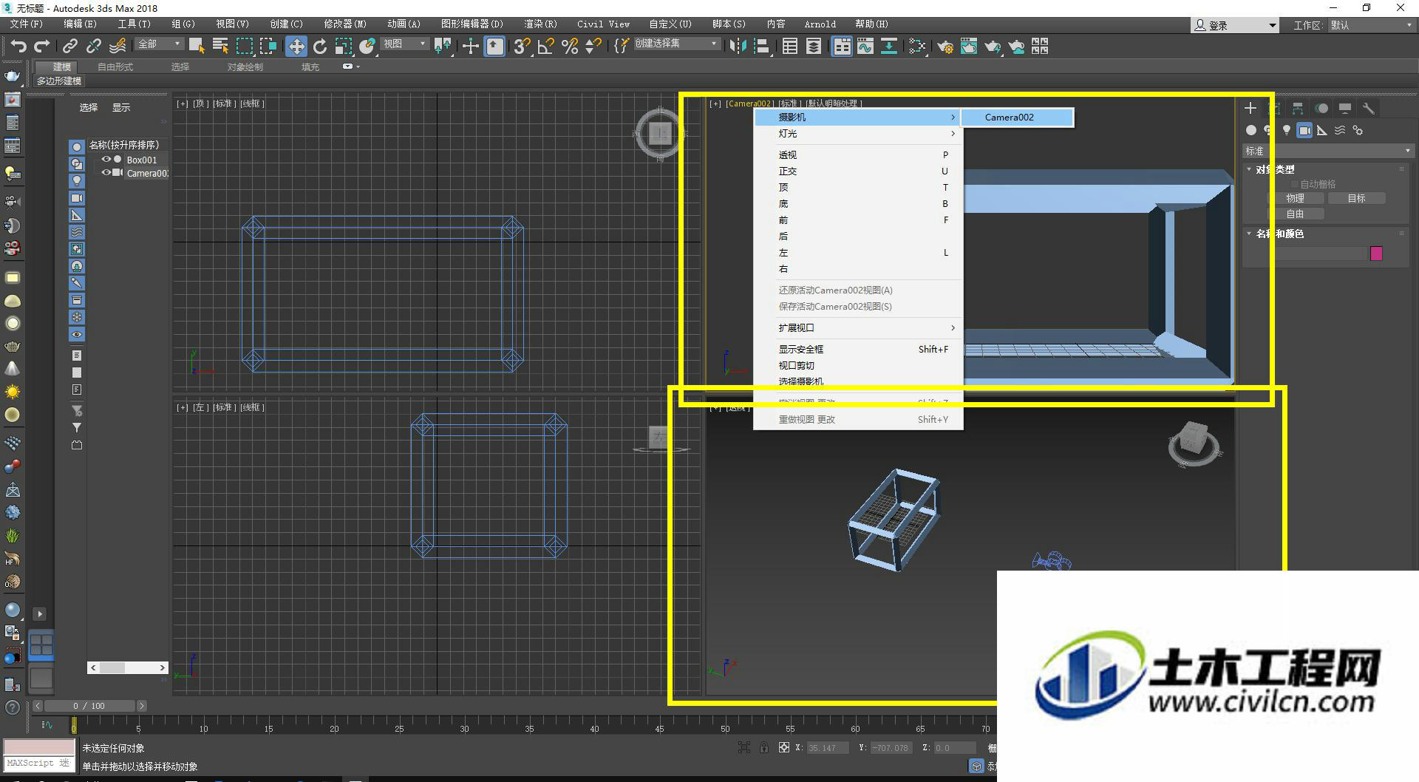Select the Helpers category icon

(1322, 130)
